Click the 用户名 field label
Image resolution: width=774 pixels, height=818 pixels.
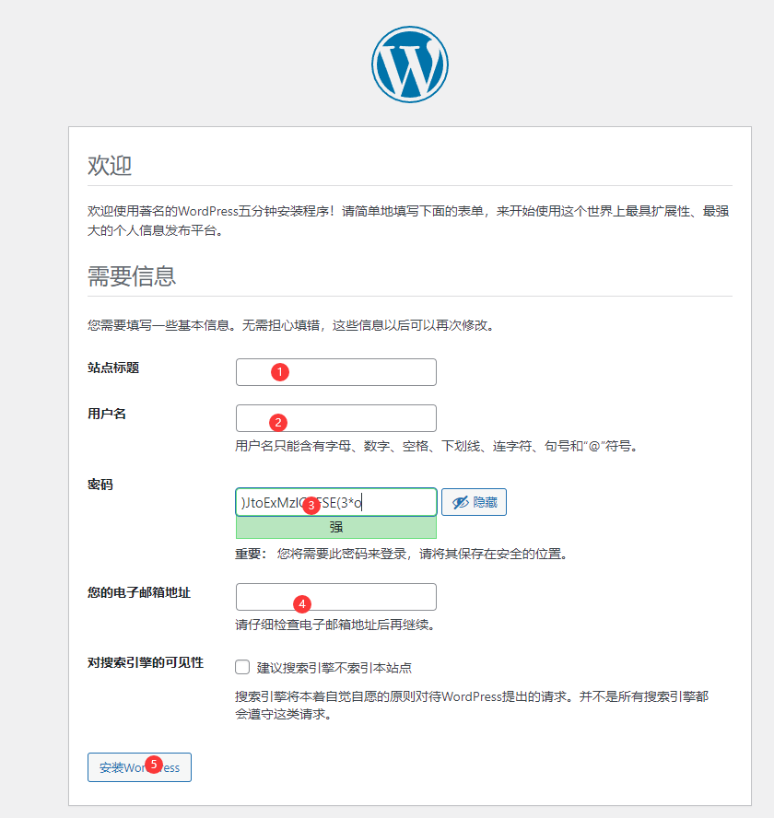[x=107, y=414]
